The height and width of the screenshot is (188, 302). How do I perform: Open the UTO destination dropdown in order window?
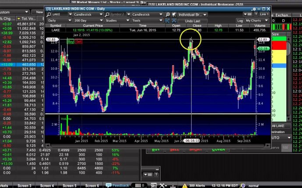coord(281,138)
